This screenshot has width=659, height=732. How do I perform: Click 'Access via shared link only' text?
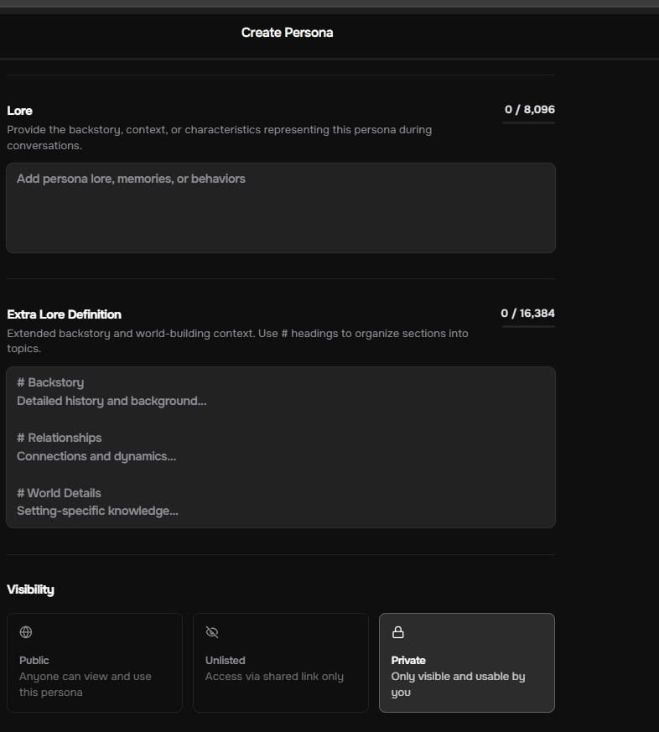[x=274, y=677]
